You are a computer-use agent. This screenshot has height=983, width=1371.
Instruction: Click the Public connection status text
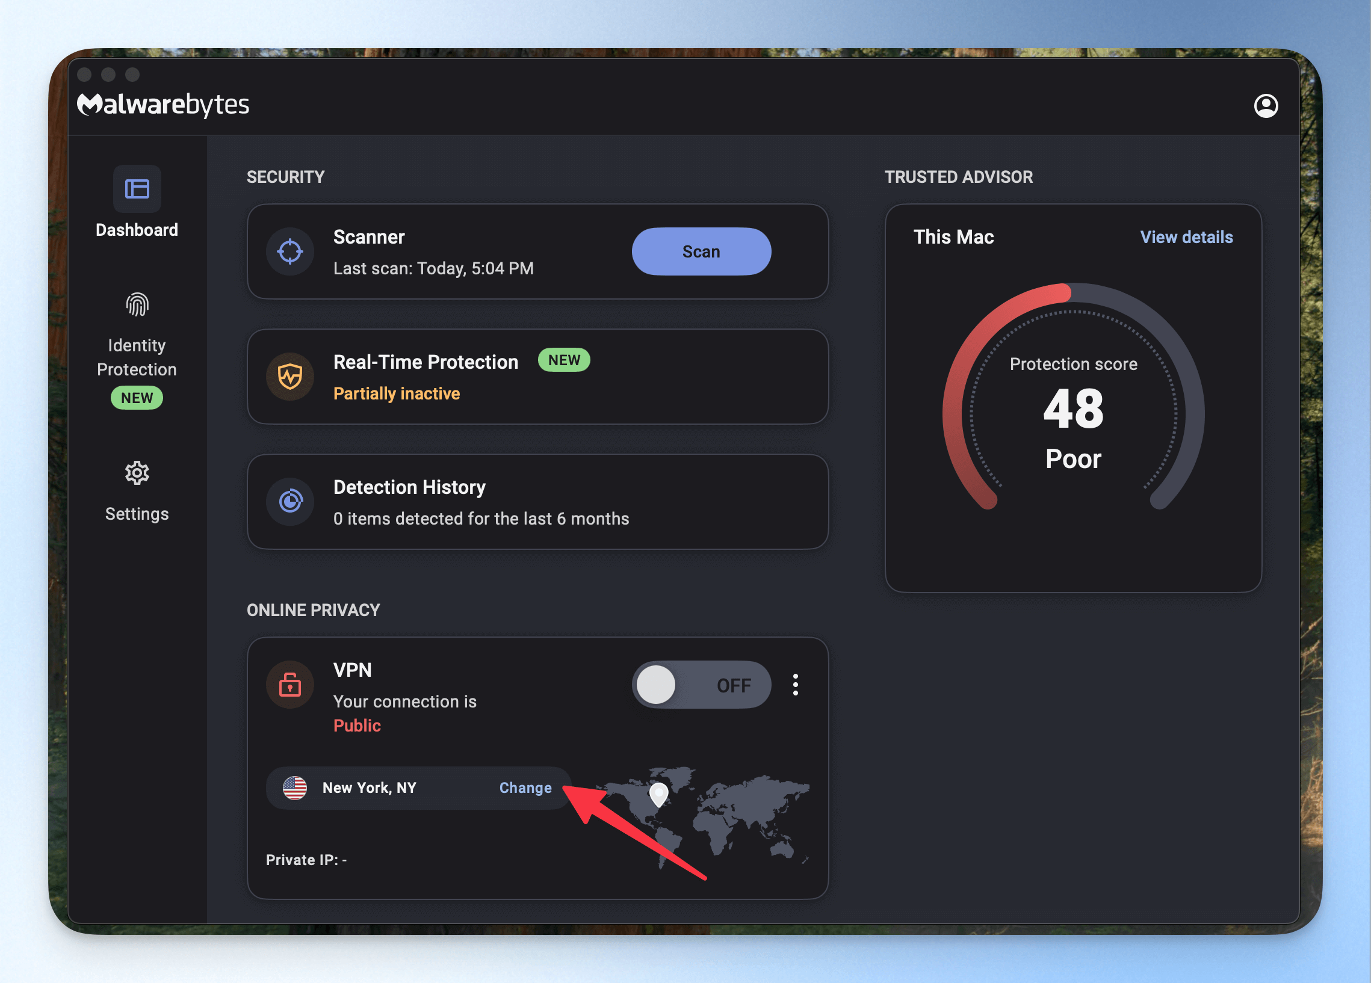coord(357,726)
